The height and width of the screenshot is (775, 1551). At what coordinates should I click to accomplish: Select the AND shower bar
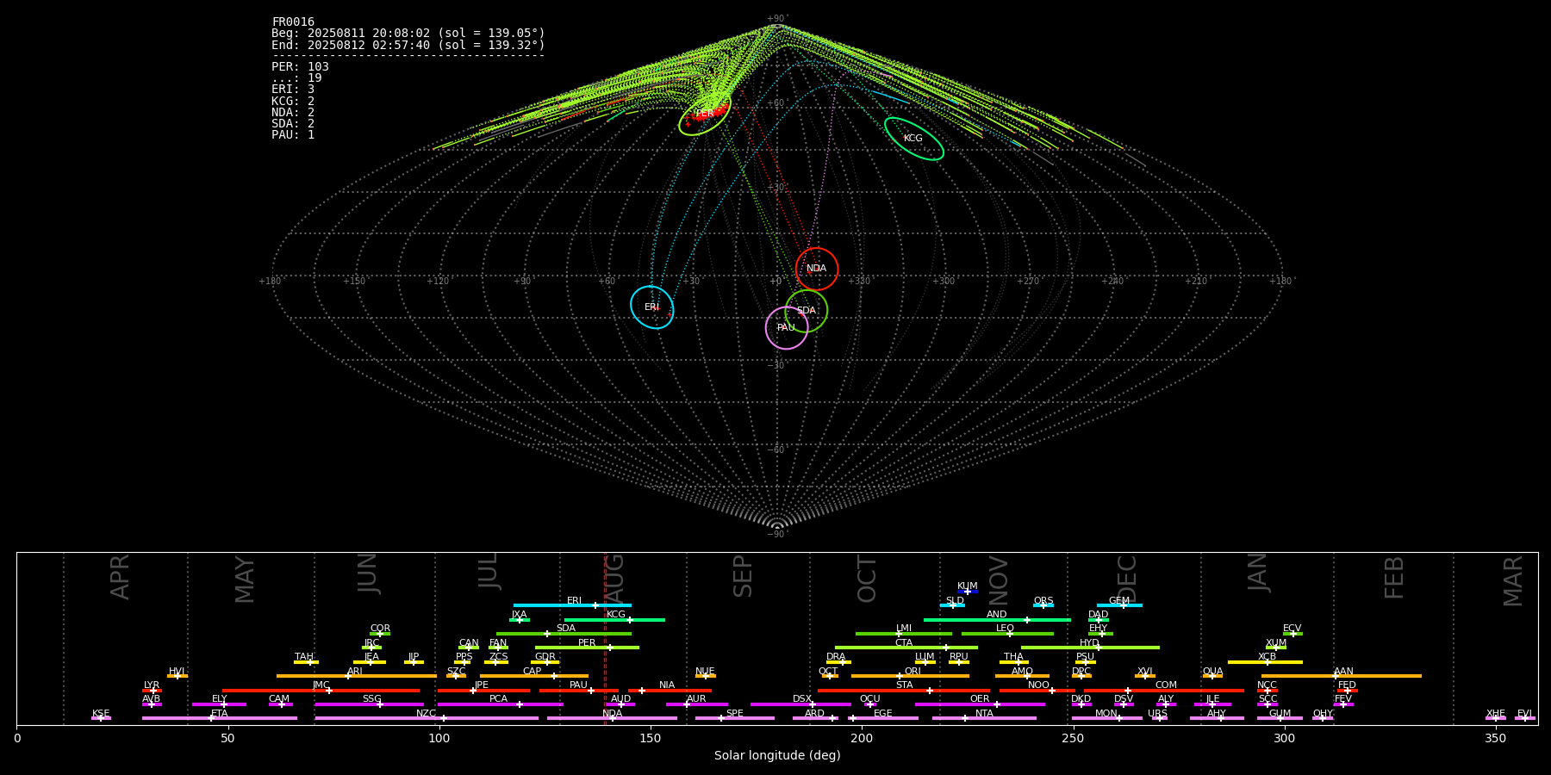pyautogui.click(x=997, y=619)
